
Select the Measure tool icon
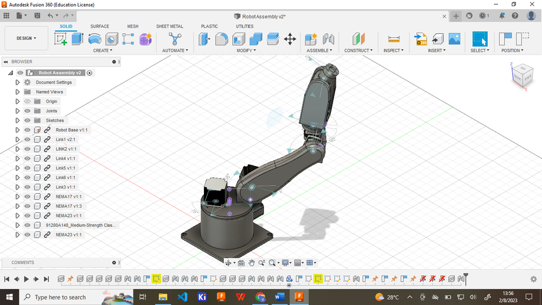pyautogui.click(x=394, y=39)
